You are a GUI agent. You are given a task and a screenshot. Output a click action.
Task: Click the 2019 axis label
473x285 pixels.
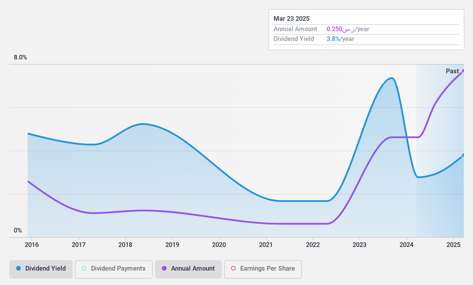pyautogui.click(x=172, y=245)
